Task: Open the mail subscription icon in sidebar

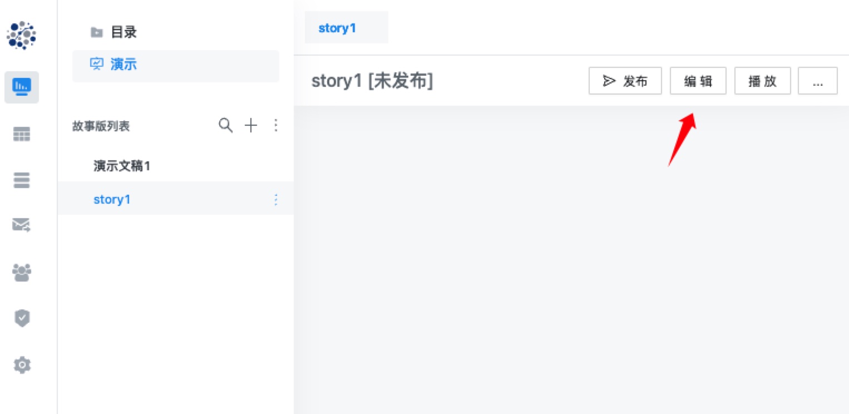Action: point(22,225)
